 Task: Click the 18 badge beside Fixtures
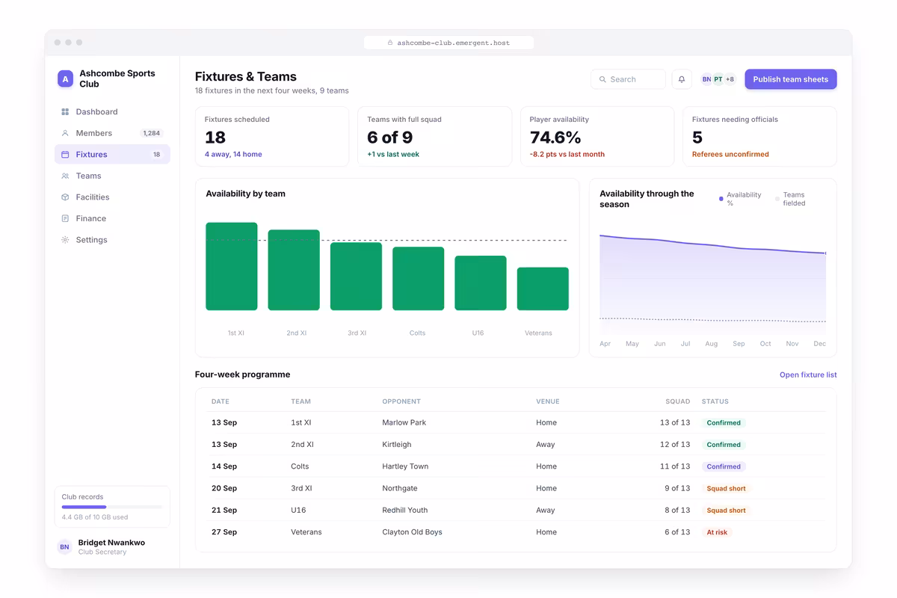coord(157,155)
